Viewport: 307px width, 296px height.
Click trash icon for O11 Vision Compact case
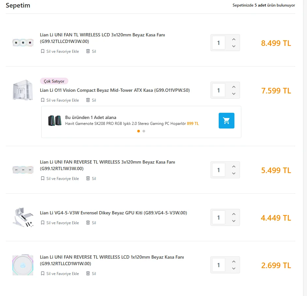pyautogui.click(x=88, y=100)
